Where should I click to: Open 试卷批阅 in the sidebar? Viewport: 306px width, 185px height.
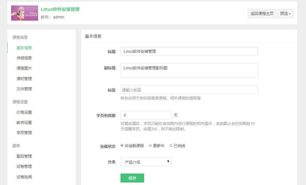click(x=24, y=177)
